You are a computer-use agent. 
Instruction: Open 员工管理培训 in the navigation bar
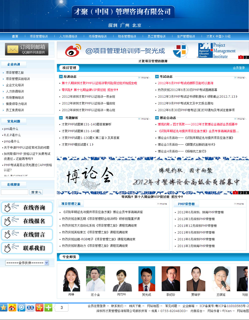pyautogui.click(x=156, y=36)
